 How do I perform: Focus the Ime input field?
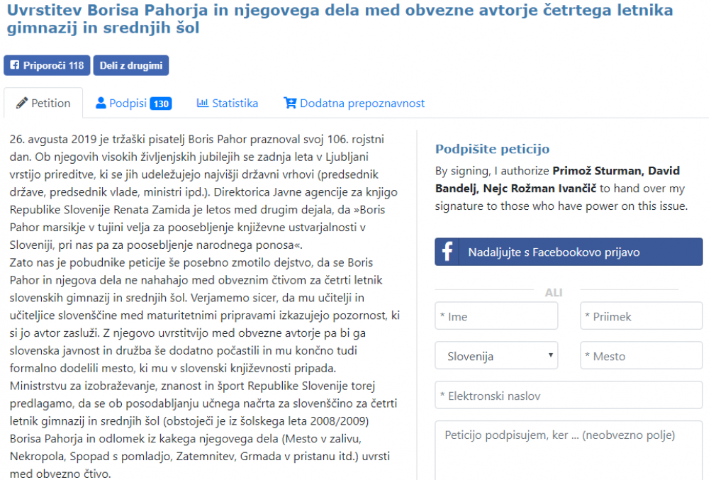[x=496, y=316]
